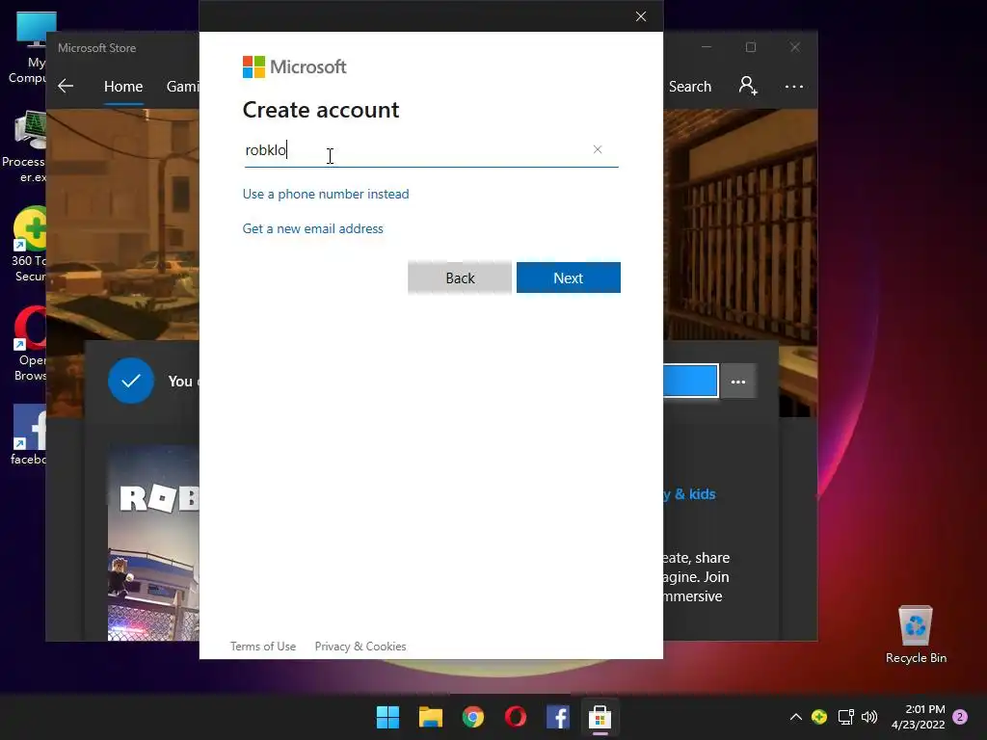Select the Process Explorer desktop icon
This screenshot has height=740, width=987.
tap(25, 146)
